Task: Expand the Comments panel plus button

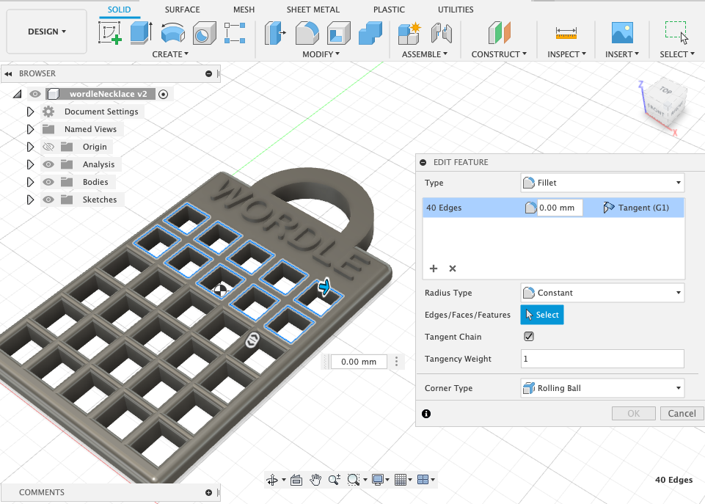Action: tap(208, 492)
